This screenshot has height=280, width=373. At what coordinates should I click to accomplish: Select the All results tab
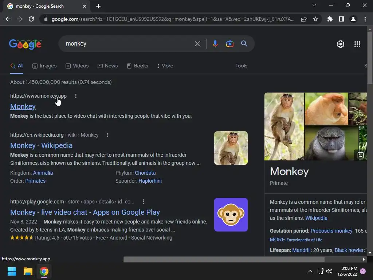(x=17, y=66)
